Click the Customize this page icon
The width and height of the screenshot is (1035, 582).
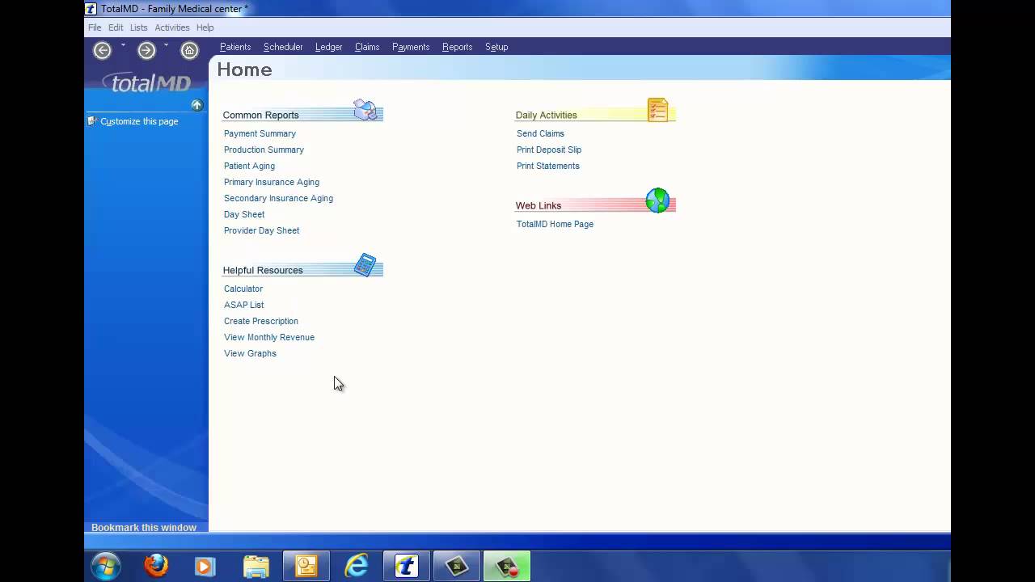pyautogui.click(x=92, y=121)
